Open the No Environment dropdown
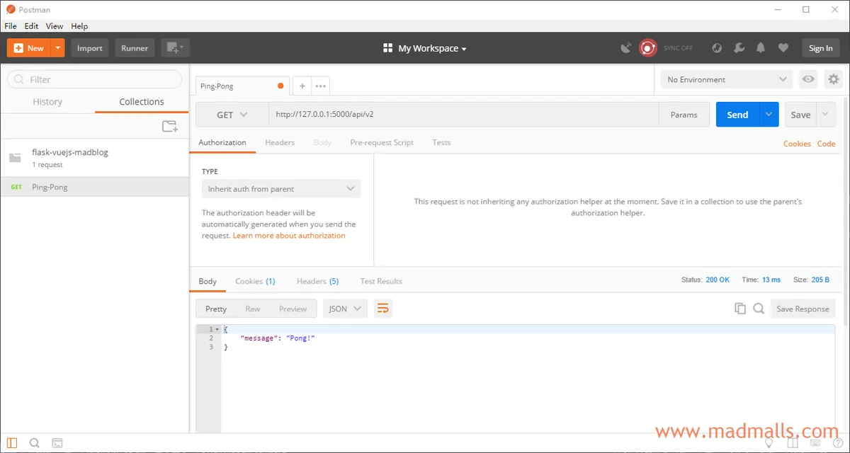 tap(727, 79)
